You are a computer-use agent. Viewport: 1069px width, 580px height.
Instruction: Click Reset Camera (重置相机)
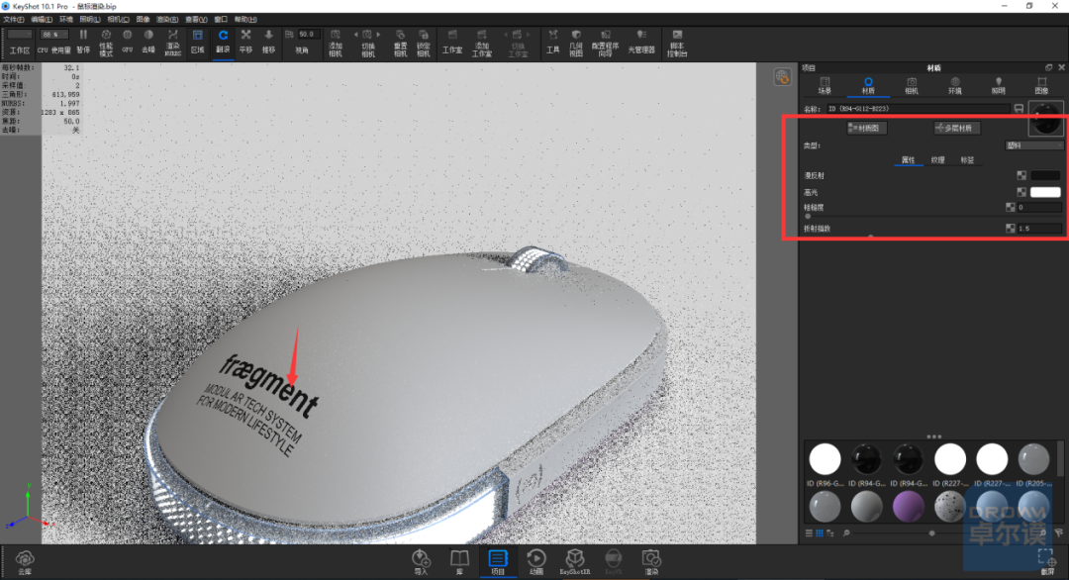point(400,43)
